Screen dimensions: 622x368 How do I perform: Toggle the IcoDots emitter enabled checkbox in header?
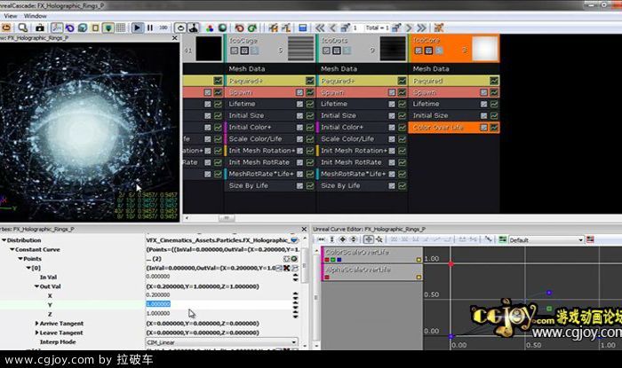pos(326,51)
